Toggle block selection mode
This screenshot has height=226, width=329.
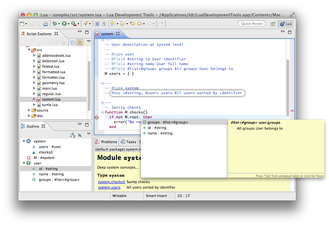coord(97,24)
